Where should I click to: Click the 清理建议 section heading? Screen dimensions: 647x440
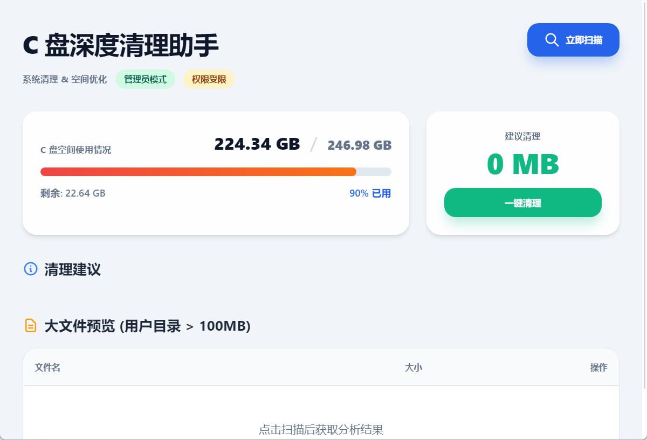(72, 269)
